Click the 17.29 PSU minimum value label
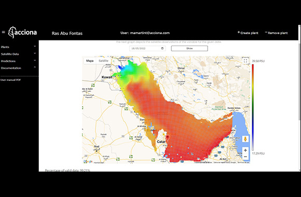Image resolution: width=301 pixels, height=197 pixels. (258, 153)
